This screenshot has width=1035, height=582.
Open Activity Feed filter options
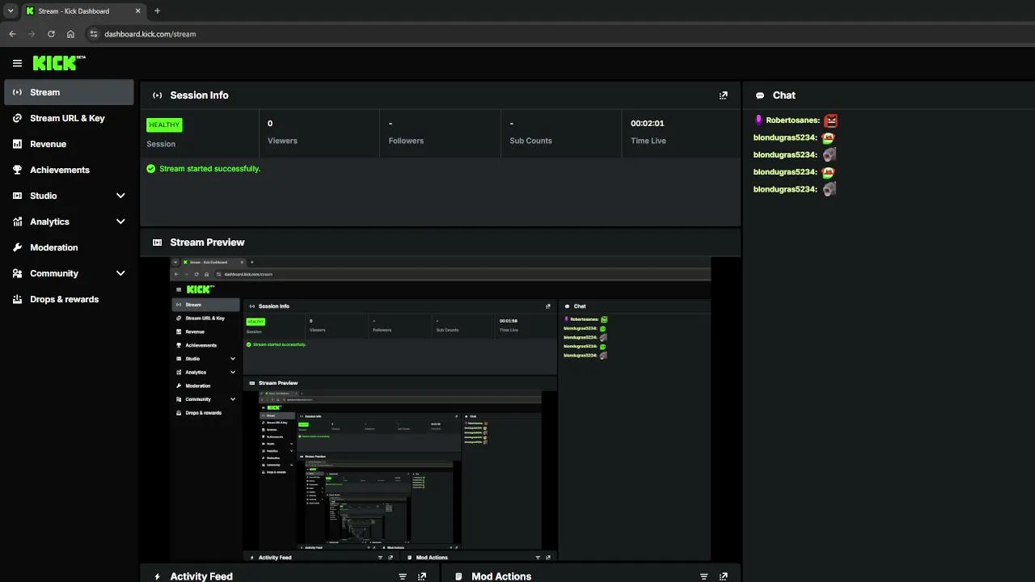(x=403, y=576)
